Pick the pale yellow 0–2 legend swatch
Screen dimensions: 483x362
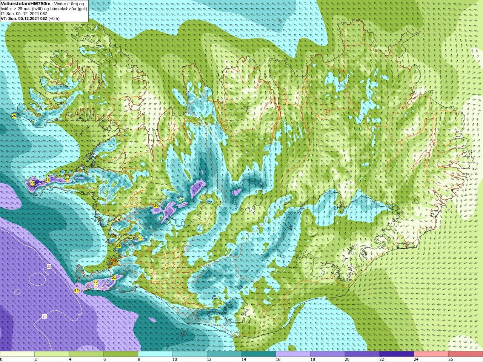point(17,354)
